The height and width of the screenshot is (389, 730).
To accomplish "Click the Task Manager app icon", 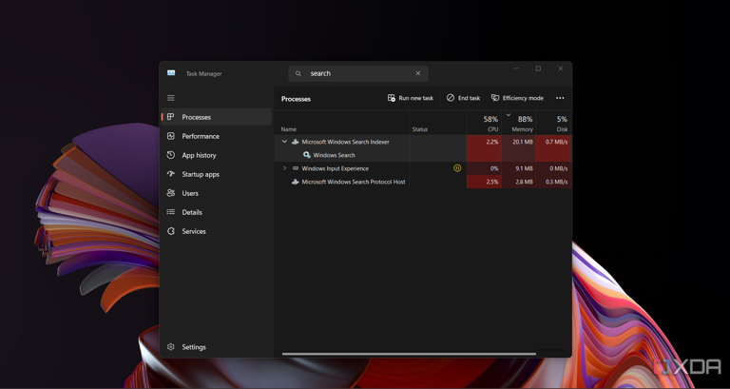I will click(171, 73).
